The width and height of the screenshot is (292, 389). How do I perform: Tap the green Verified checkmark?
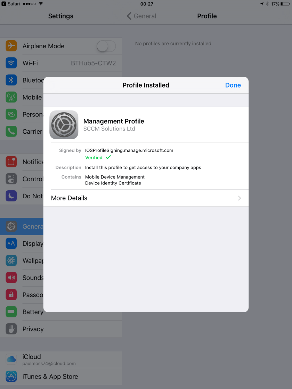click(x=108, y=157)
